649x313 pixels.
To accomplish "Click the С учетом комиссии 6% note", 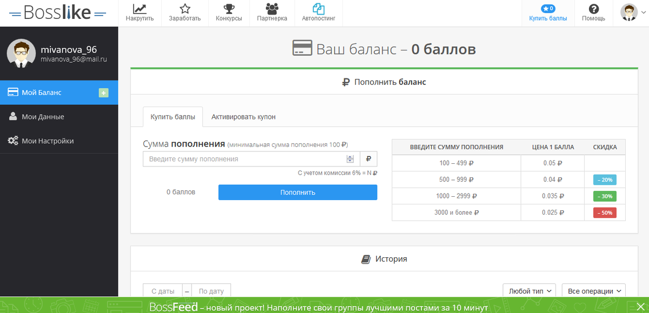I will 337,174.
